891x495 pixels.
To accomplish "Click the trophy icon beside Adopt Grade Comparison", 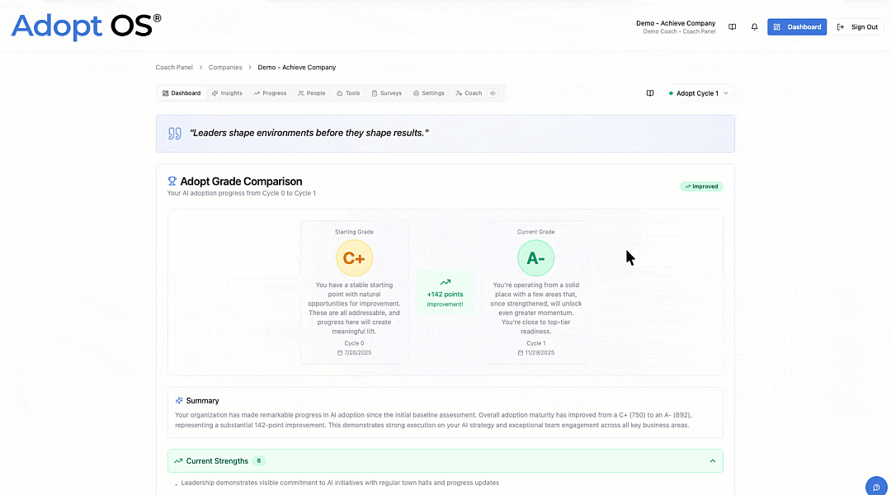I will pos(172,181).
